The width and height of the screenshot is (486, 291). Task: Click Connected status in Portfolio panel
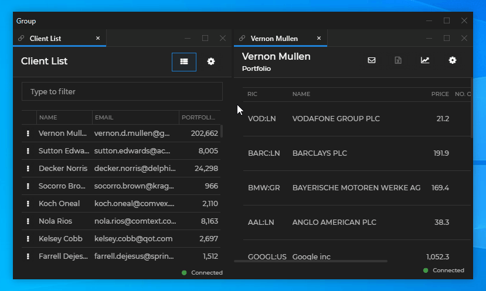click(x=444, y=271)
